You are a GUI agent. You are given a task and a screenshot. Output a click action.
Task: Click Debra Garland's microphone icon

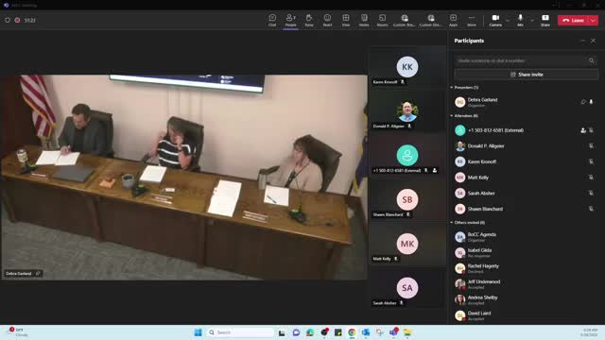591,102
